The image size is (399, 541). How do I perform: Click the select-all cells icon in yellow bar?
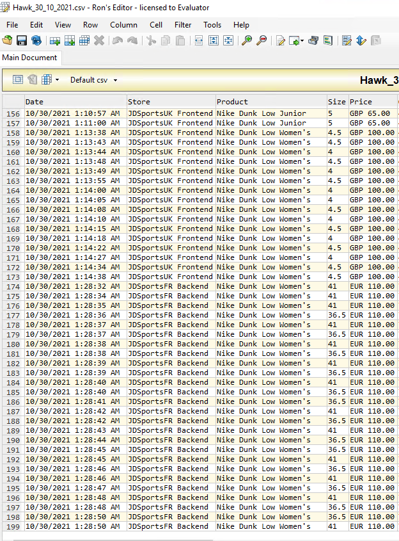(17, 79)
